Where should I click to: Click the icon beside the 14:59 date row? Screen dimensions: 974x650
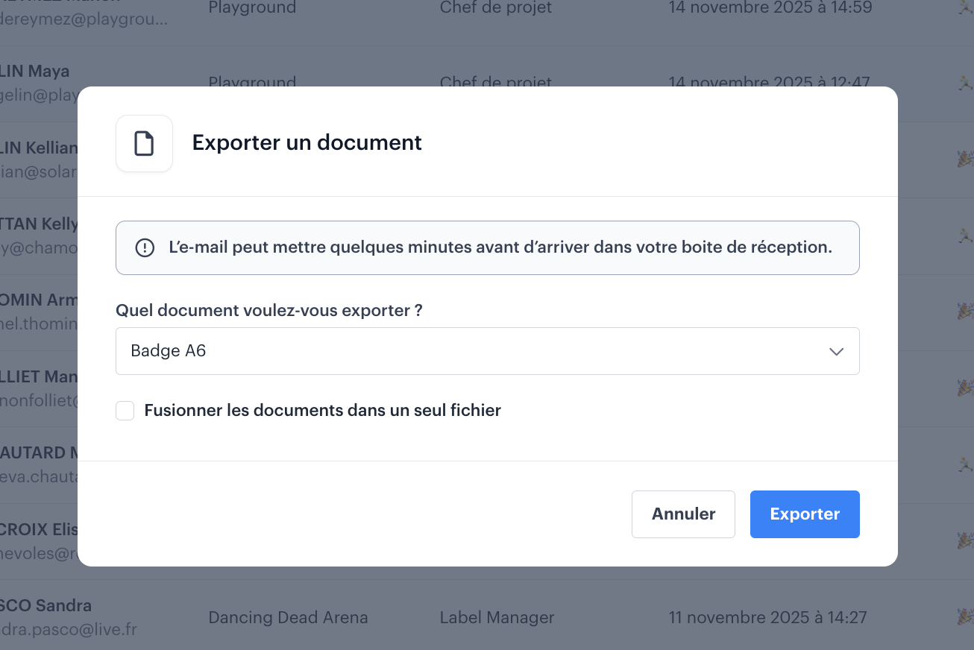point(965,8)
